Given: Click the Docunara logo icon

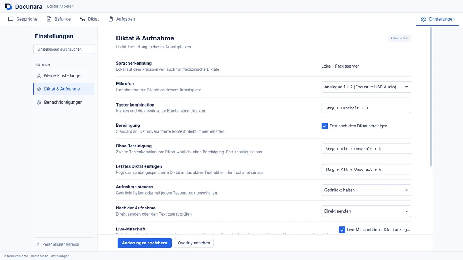Looking at the screenshot, I should pos(8,6).
